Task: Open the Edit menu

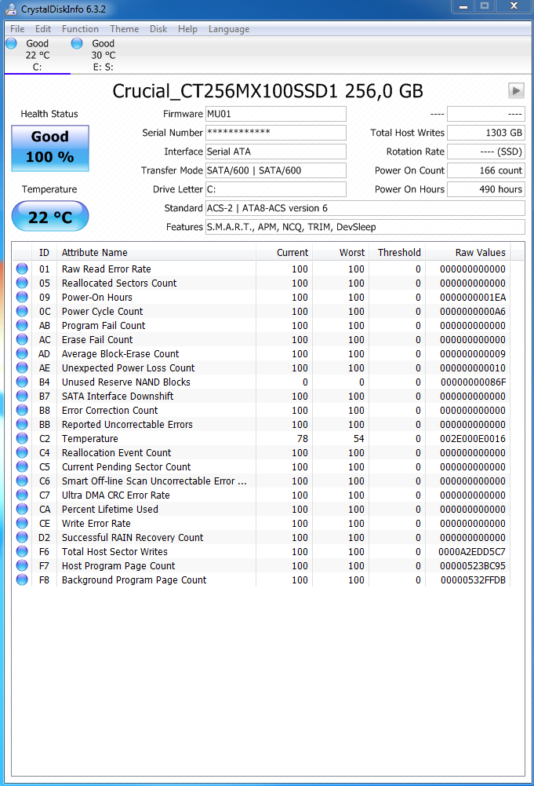Action: (43, 29)
